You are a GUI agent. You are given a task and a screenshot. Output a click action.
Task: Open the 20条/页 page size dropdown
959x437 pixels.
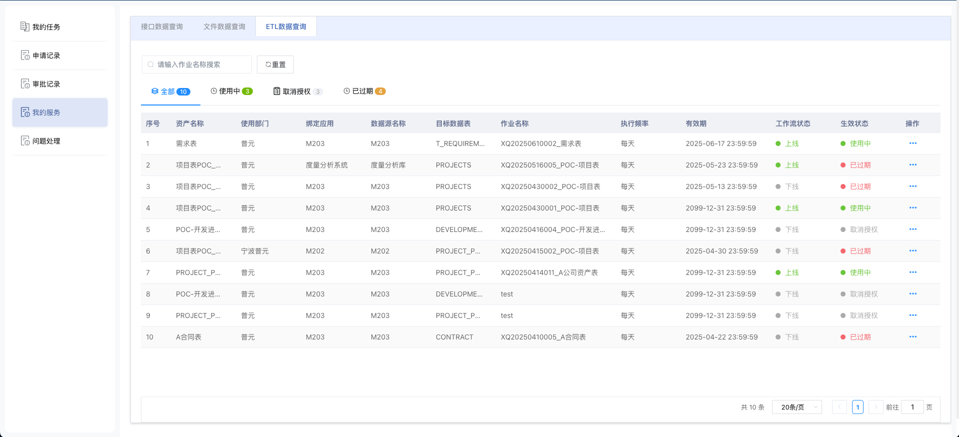click(x=797, y=407)
